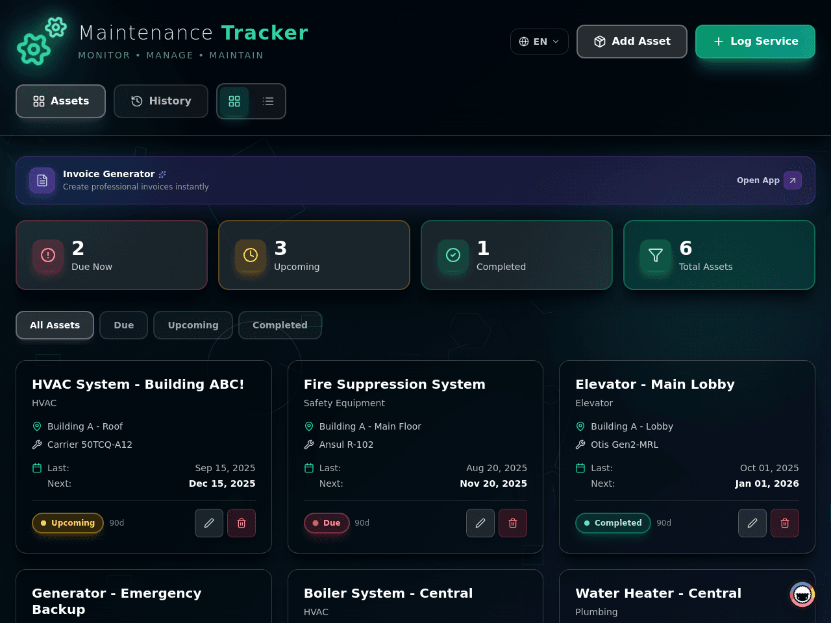The width and height of the screenshot is (831, 623).
Task: Click the wrench icon beside Otis Gen2-MRL
Action: (x=580, y=445)
